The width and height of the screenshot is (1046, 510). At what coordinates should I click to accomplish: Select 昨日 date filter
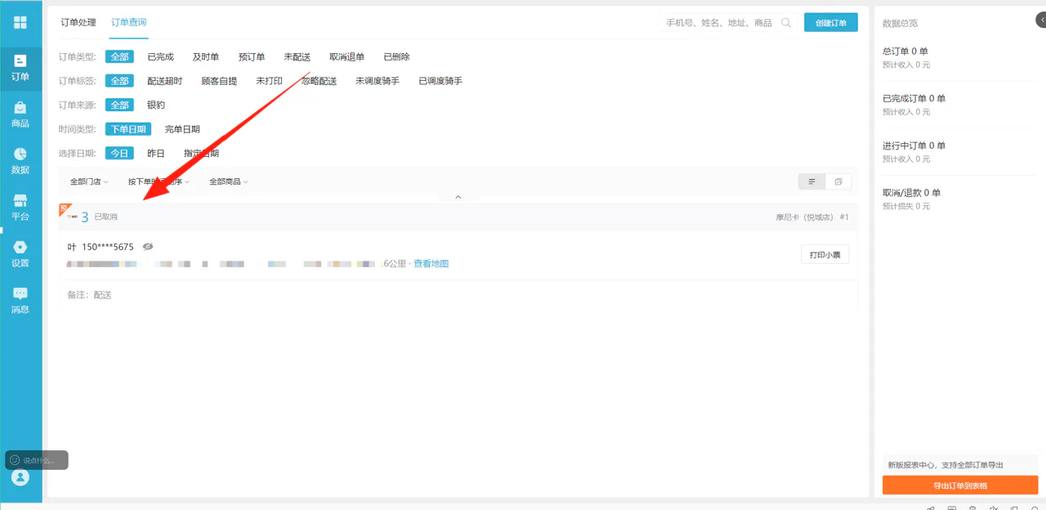[x=156, y=153]
